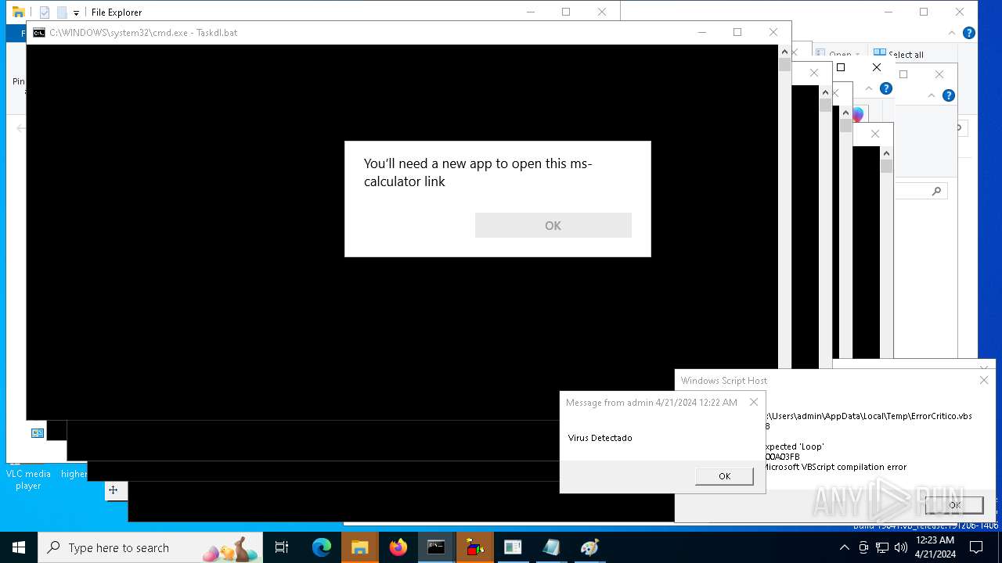The image size is (1002, 563).
Task: Click 'Microsoft VBScript compilation error' text
Action: coord(834,467)
